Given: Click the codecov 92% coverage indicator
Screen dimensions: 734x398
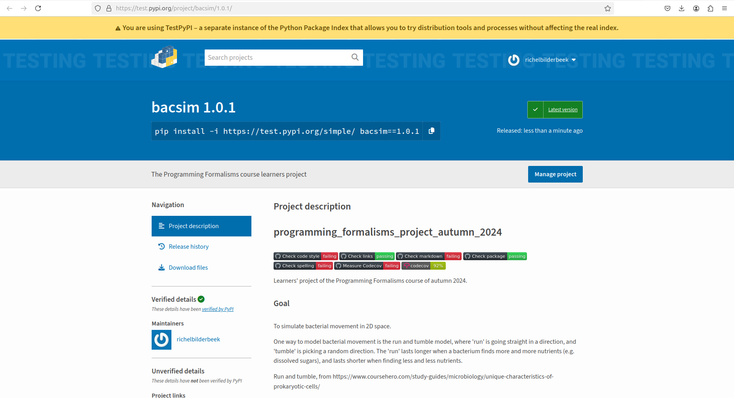Looking at the screenshot, I should (438, 266).
